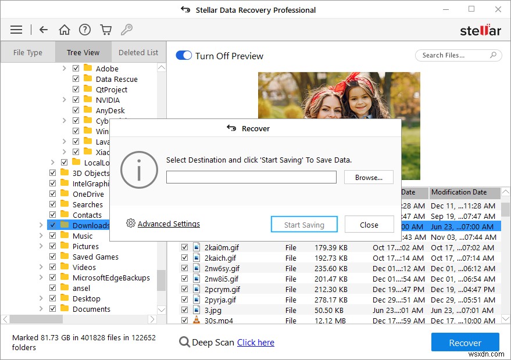The width and height of the screenshot is (511, 360).
Task: Open the Help question mark icon
Action: 85,29
